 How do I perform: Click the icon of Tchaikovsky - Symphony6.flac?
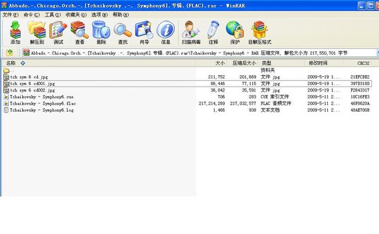point(6,103)
